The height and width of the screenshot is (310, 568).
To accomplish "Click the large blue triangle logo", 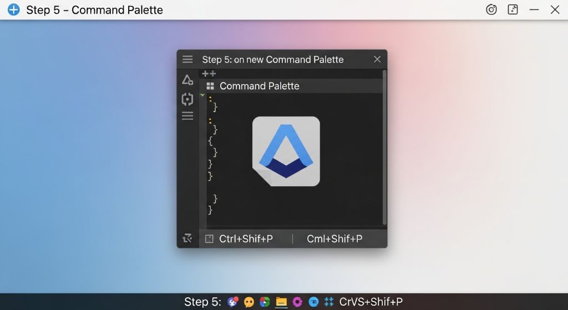I will [x=286, y=151].
